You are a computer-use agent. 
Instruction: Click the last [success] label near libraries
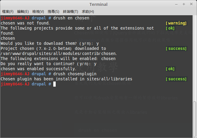(x=176, y=79)
